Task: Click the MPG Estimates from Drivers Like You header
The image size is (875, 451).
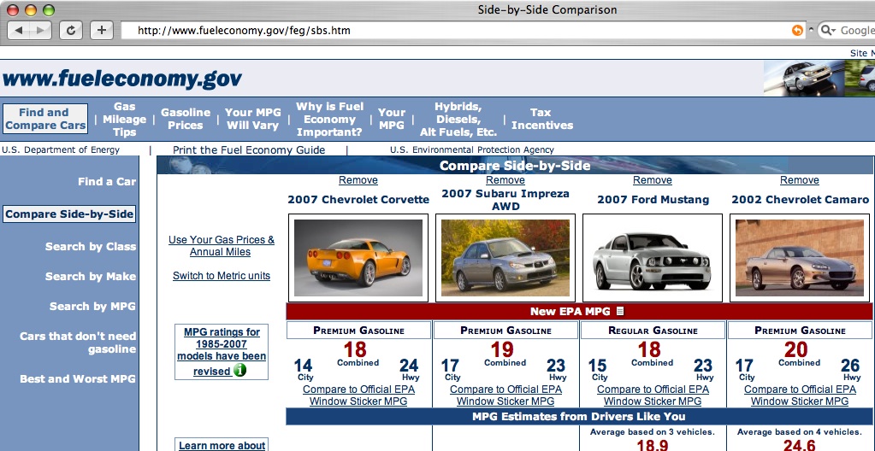Action: pyautogui.click(x=579, y=417)
